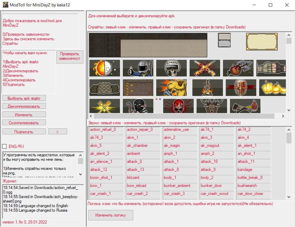Click the crossed rifles blood sprite
This screenshot has width=295, height=227.
205,68
